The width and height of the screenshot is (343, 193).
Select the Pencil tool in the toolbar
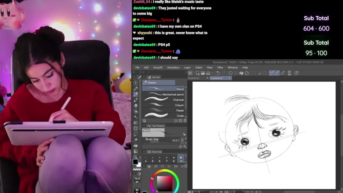pos(136,94)
